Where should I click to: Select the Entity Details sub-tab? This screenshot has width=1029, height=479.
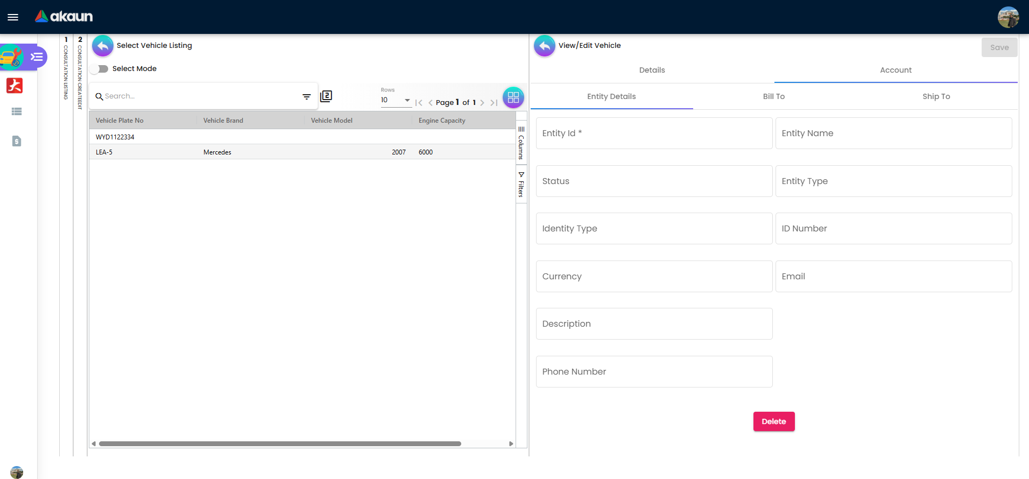[x=611, y=96]
